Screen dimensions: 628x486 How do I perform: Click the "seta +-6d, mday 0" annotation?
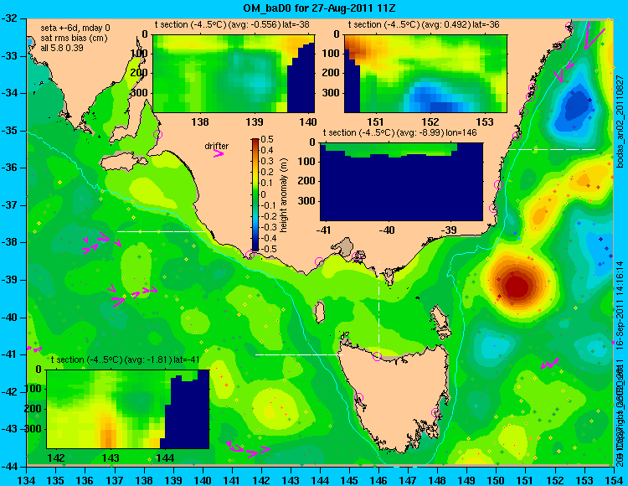(75, 28)
